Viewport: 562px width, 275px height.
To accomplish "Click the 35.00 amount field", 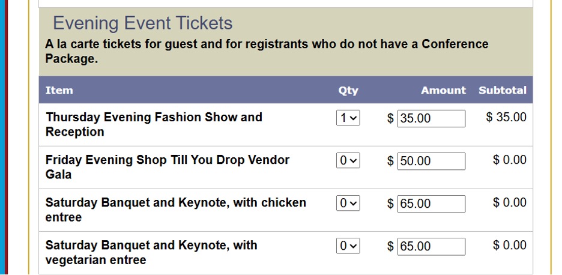I will 431,118.
